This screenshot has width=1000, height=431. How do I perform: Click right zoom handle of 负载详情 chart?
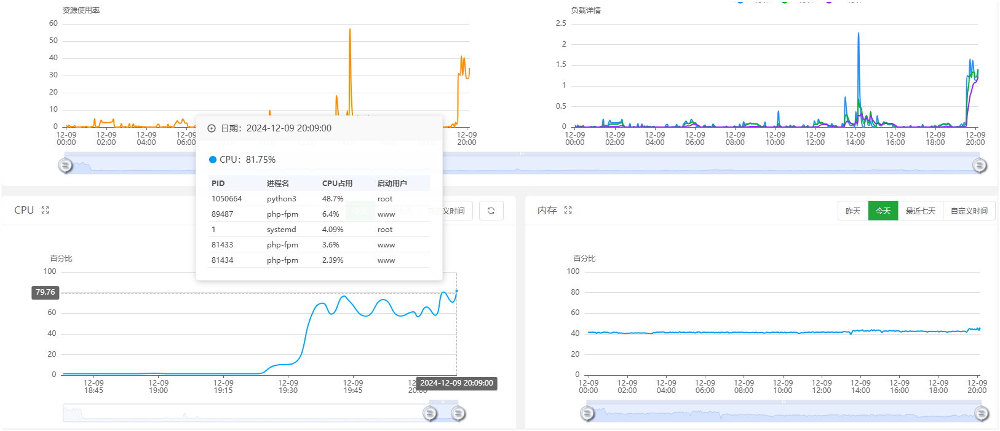pos(980,165)
